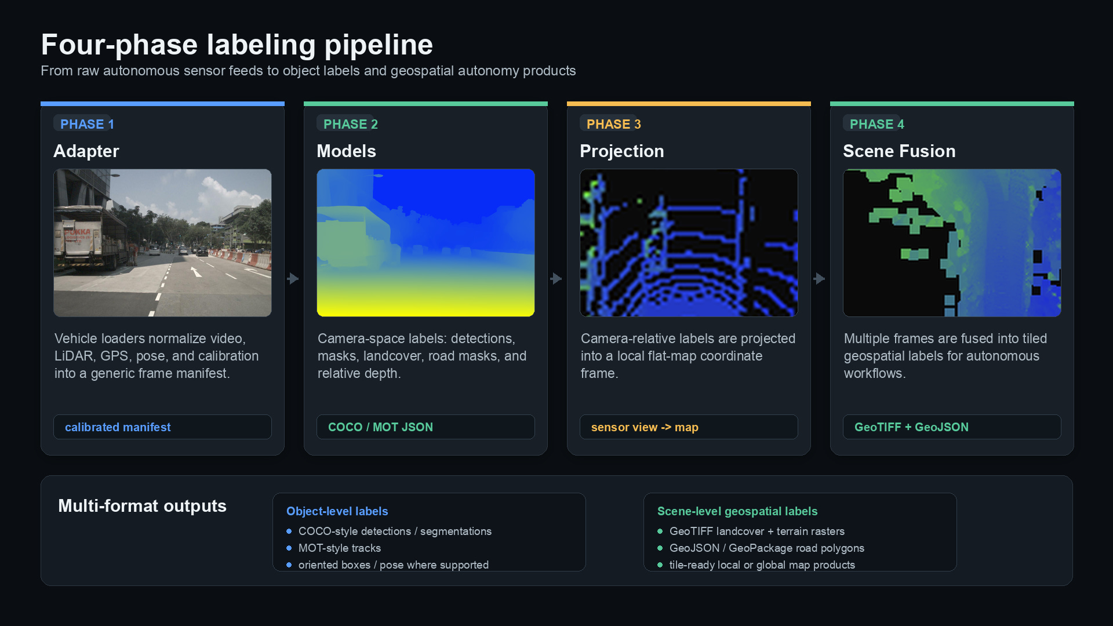Click the 'Projection' heading
The width and height of the screenshot is (1113, 626).
click(x=622, y=151)
